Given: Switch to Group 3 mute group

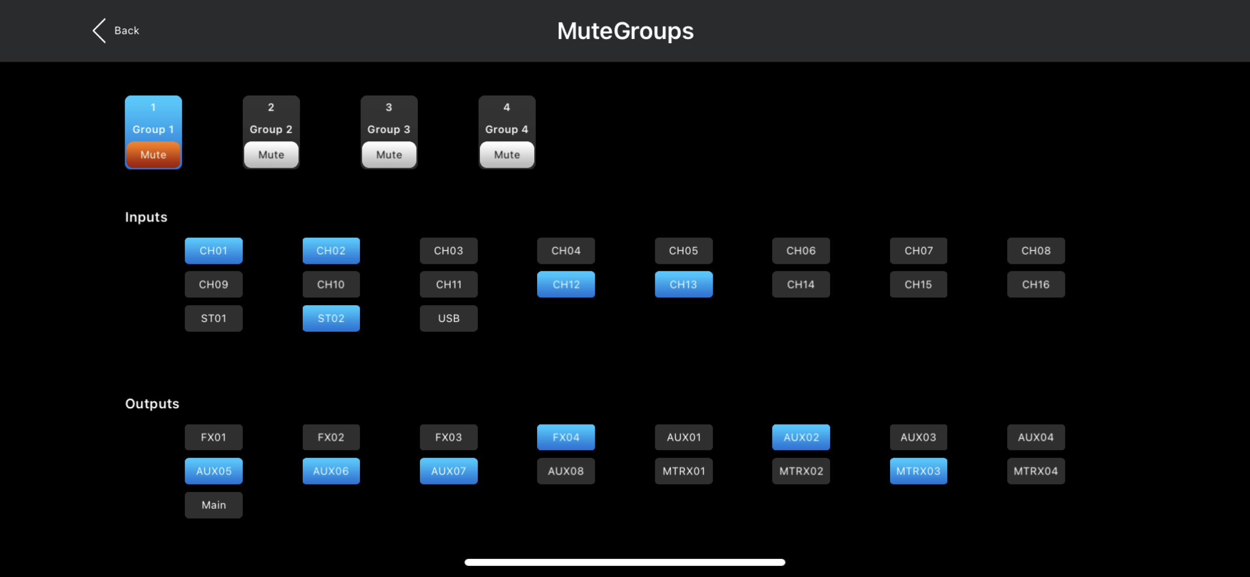Looking at the screenshot, I should point(389,118).
